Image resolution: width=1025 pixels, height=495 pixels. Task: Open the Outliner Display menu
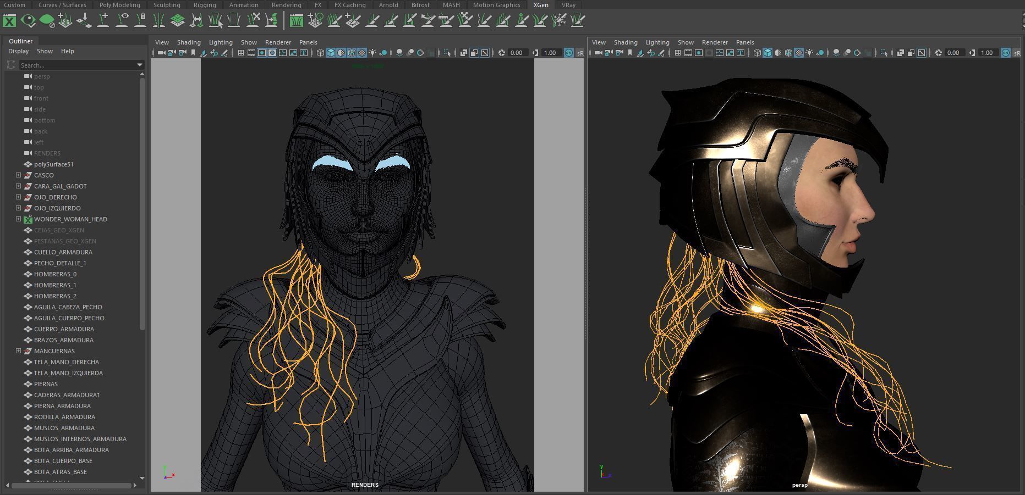[18, 51]
